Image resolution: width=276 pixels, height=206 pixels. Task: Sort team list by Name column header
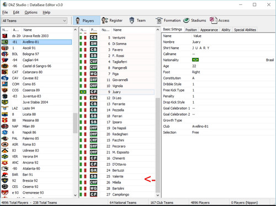pos(47,30)
